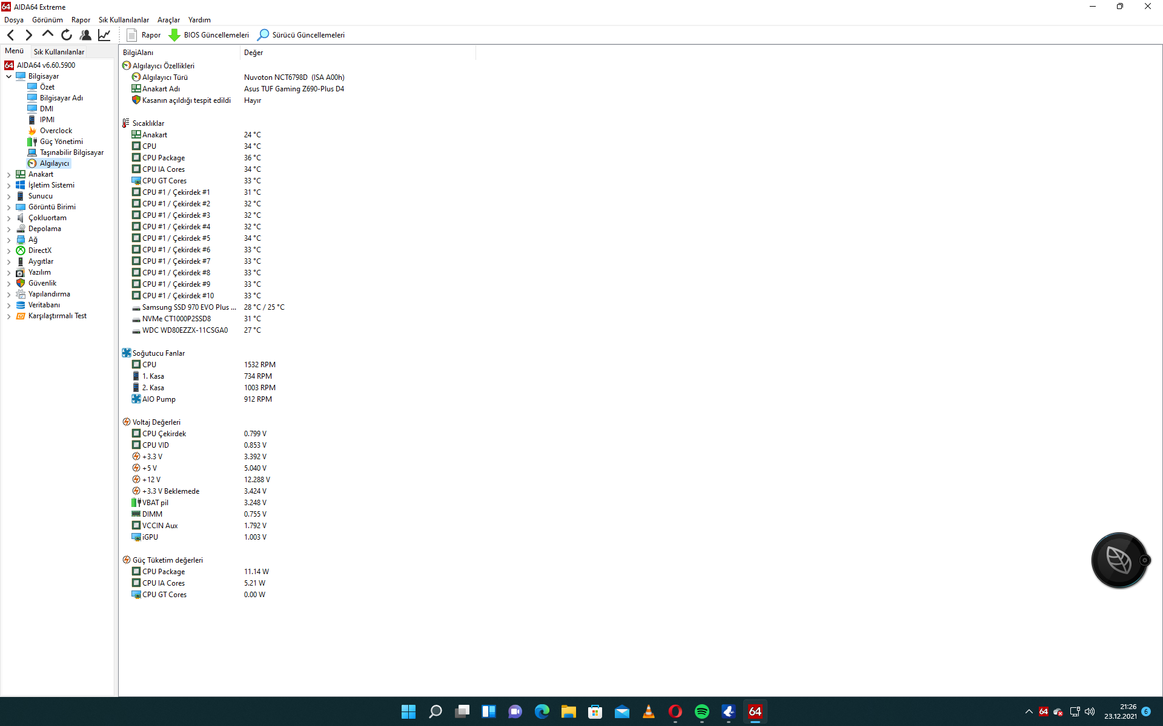Viewport: 1163px width, 726px height.
Task: Select Karşılaştırmalı Test tree item
Action: click(x=57, y=316)
